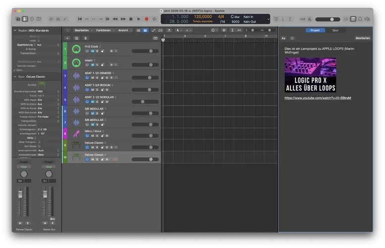Viewport: 385px width, 248px height.
Task: Open the Standardregionstyp MIDI dropdown
Action: coord(48,91)
